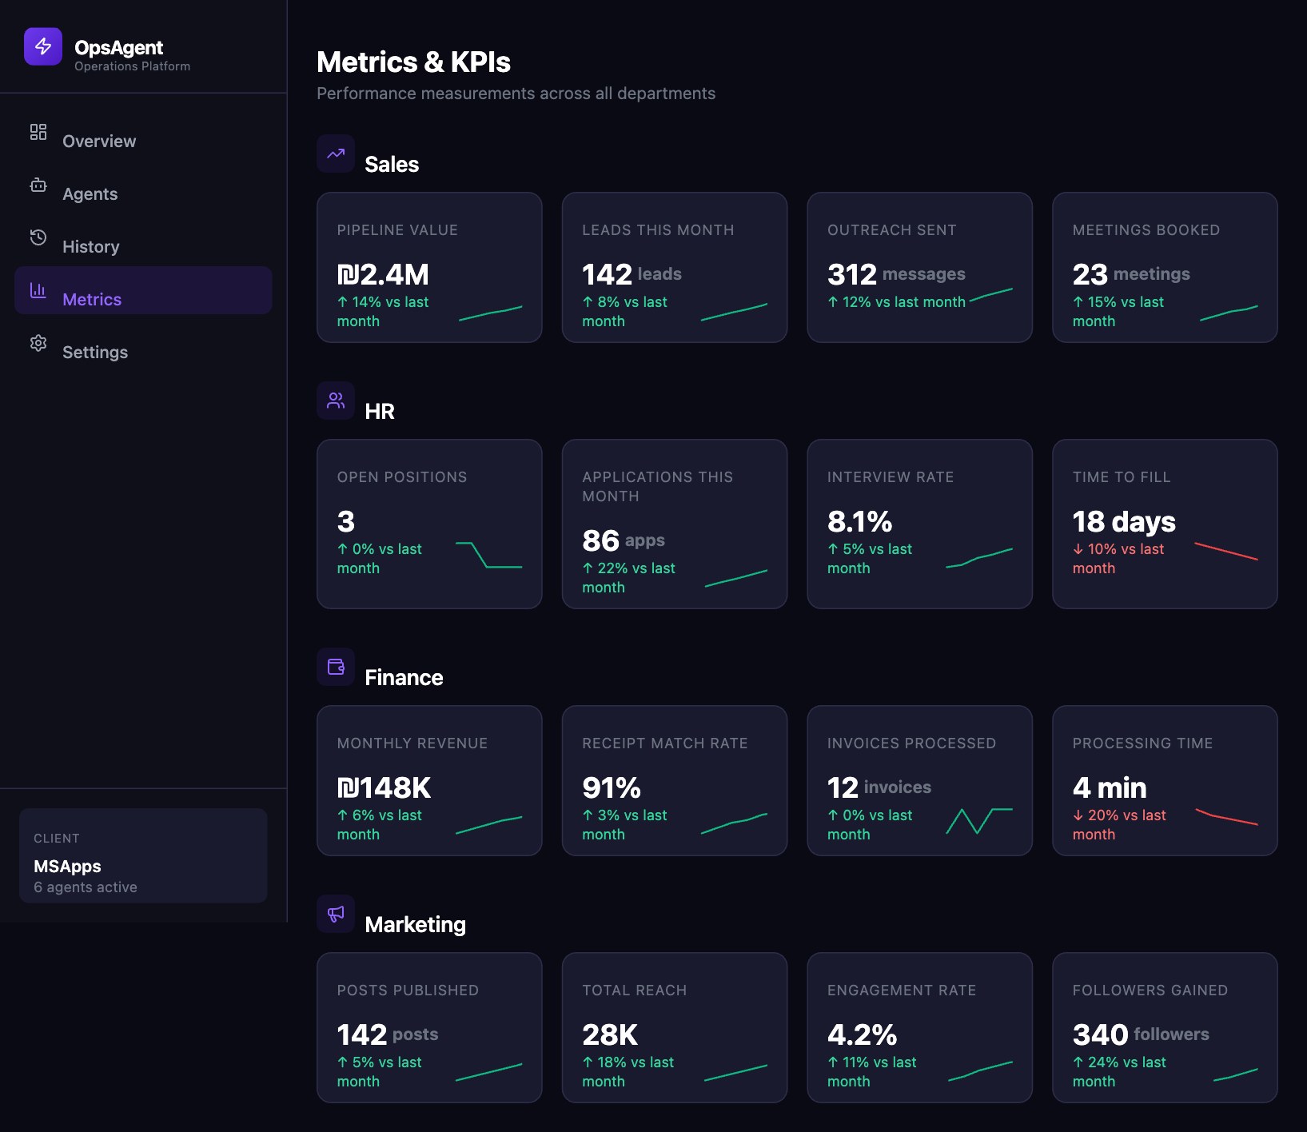Click the Marketing megaphone section icon
Viewport: 1307px width, 1132px height.
click(336, 914)
